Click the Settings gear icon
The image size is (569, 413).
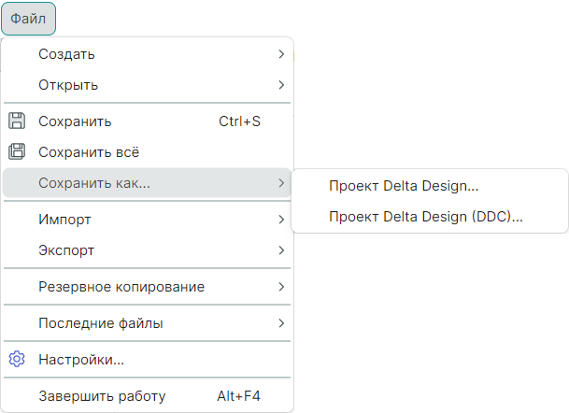tap(16, 359)
